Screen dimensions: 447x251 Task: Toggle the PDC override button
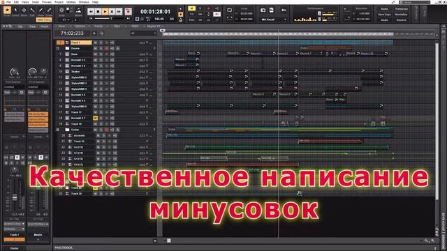191,20
